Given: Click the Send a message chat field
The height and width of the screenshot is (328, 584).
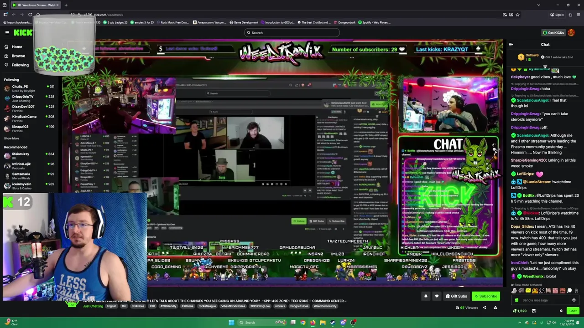Looking at the screenshot, I should [x=545, y=300].
